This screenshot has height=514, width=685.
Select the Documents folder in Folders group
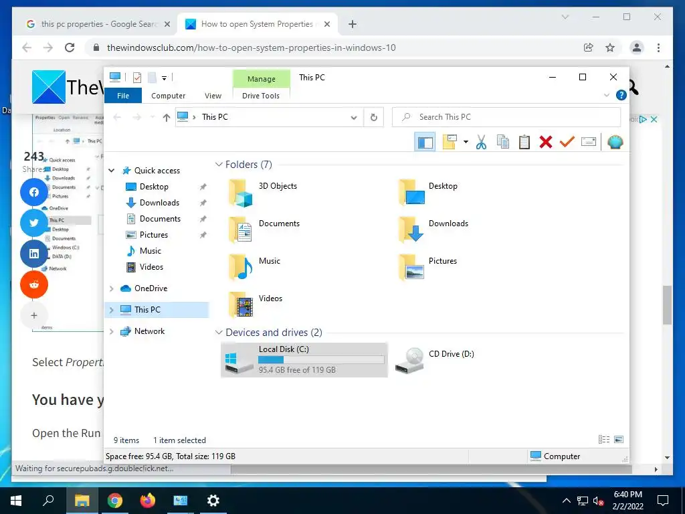point(264,230)
